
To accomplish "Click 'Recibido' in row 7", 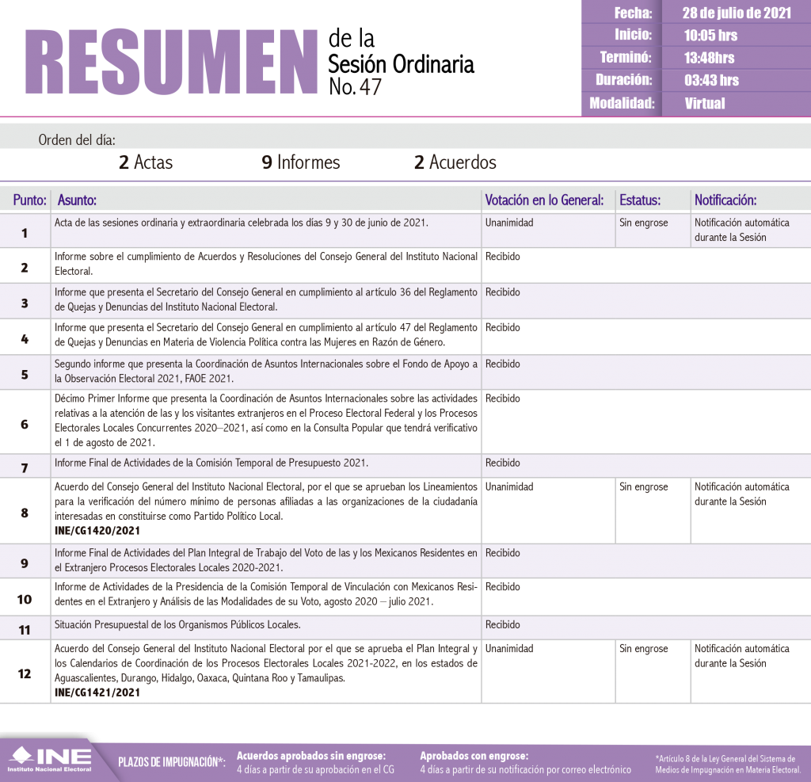I will 502,463.
